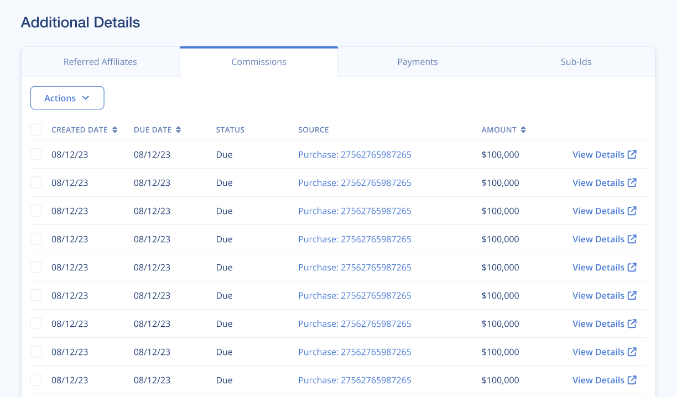This screenshot has width=677, height=397.
Task: Check the fifth commission row checkbox
Action: point(36,268)
